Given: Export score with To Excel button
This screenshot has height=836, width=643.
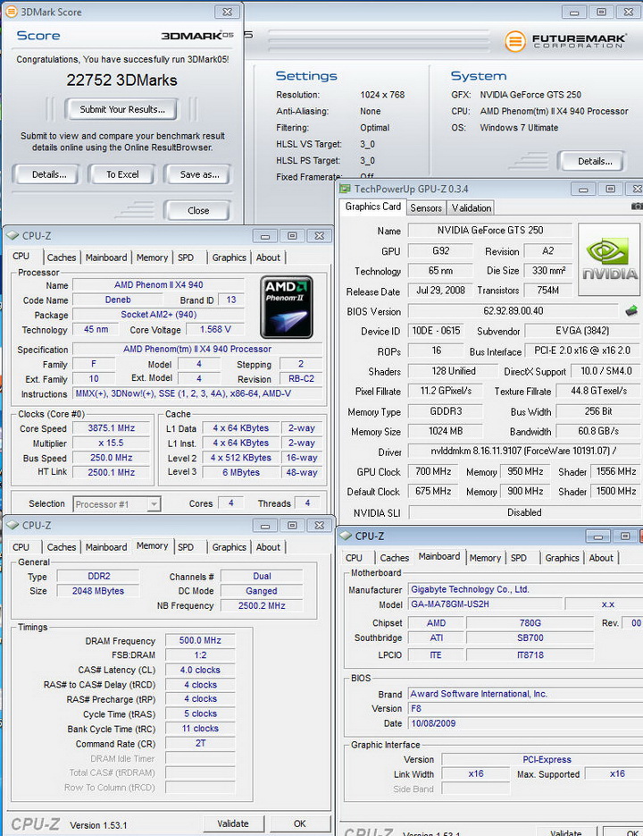Looking at the screenshot, I should [122, 174].
